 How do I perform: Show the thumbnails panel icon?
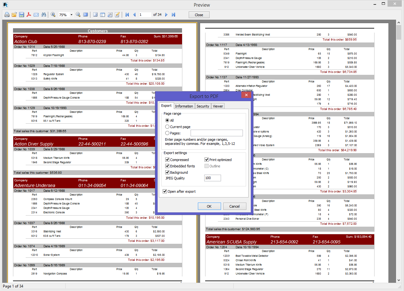point(102,15)
